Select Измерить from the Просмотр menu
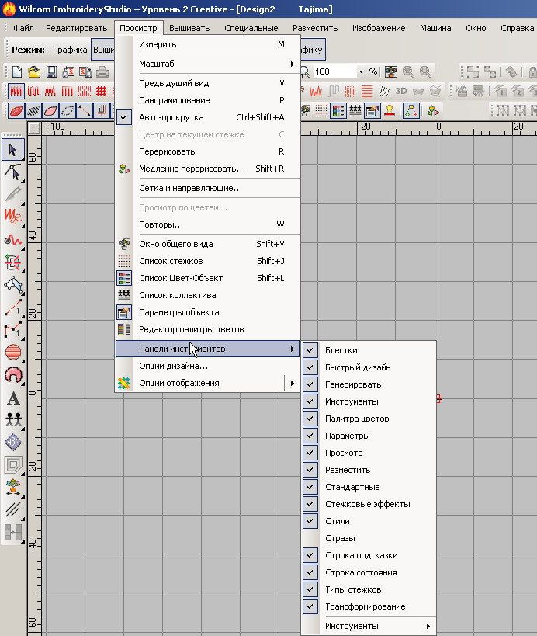The width and height of the screenshot is (537, 636). pyautogui.click(x=158, y=44)
